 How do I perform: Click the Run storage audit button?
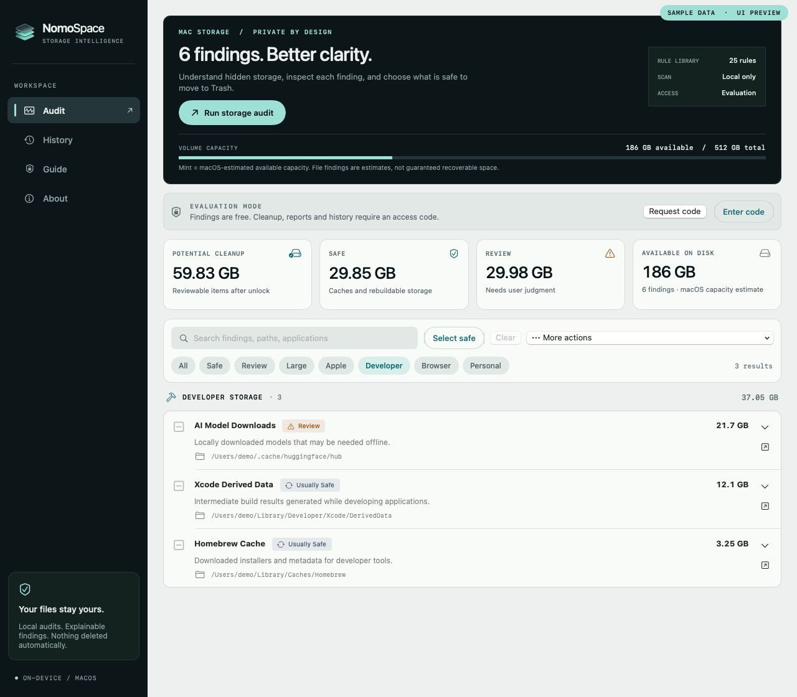pyautogui.click(x=232, y=113)
